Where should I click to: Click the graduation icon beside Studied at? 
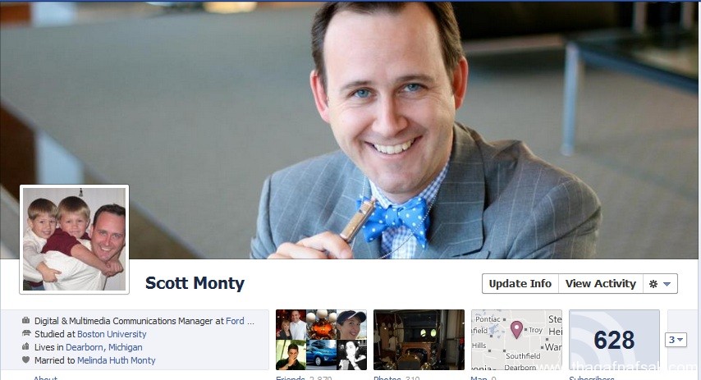point(26,333)
